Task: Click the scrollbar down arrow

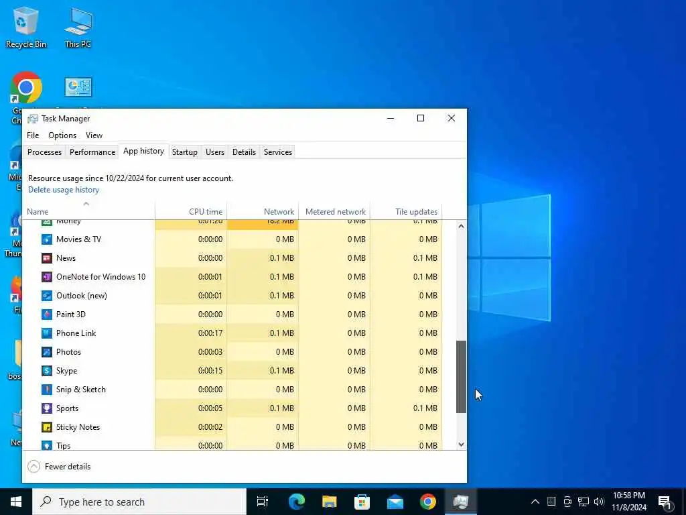Action: (x=461, y=444)
